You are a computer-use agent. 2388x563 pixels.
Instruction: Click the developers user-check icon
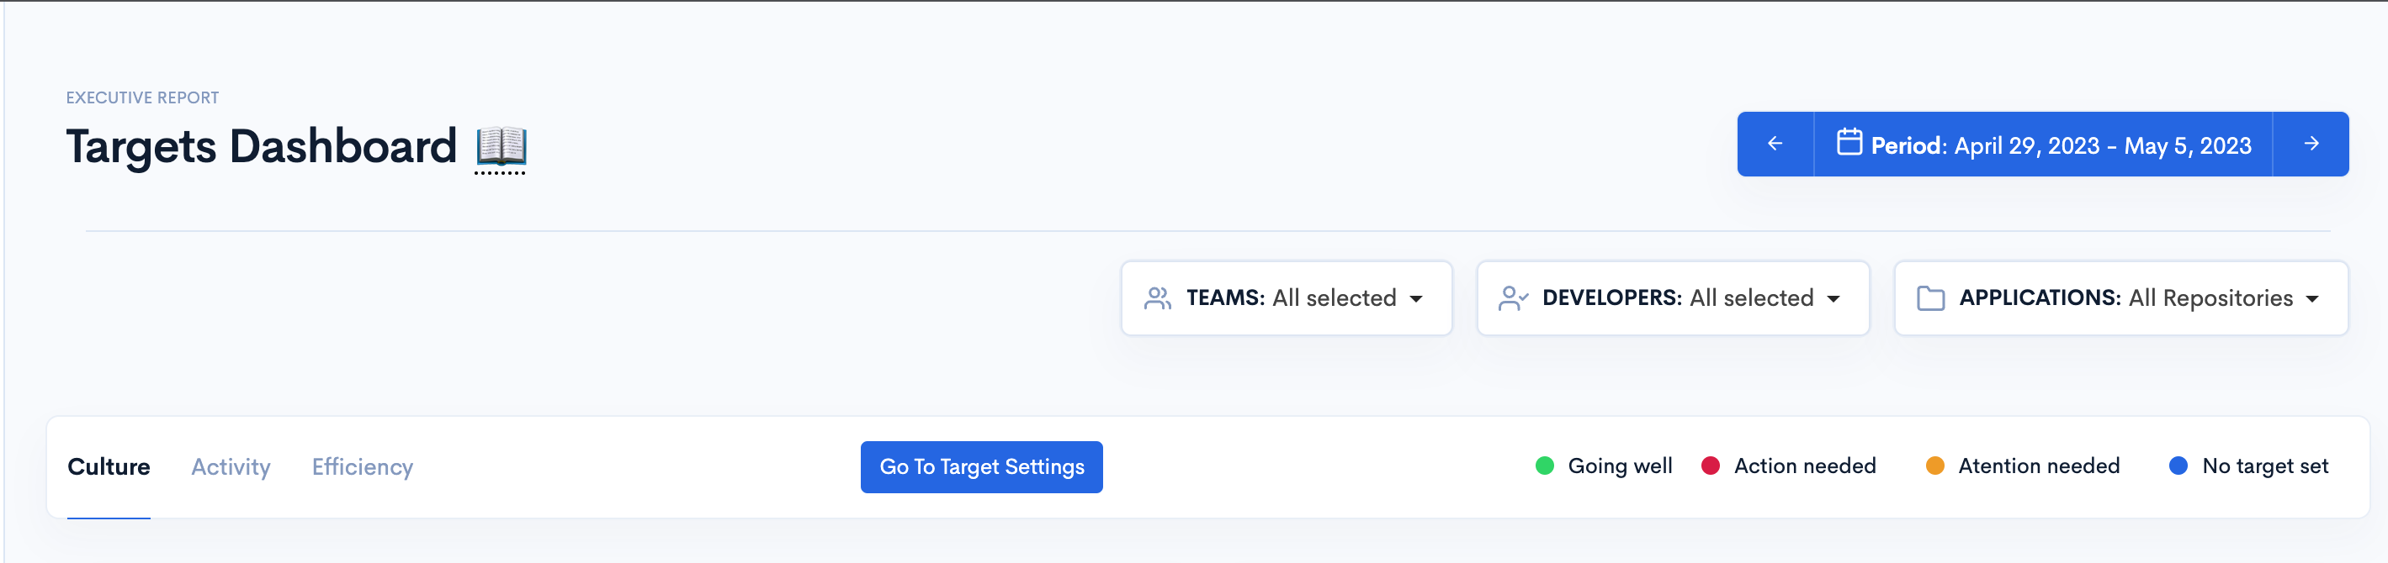[1513, 298]
